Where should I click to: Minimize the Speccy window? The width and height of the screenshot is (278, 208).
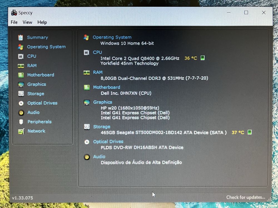[229, 12]
